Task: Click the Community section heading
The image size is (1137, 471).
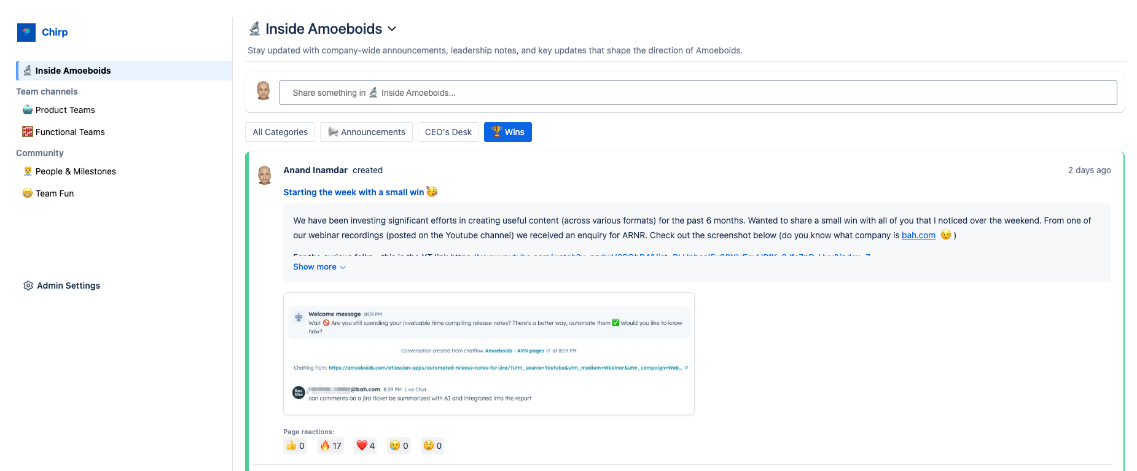Action: (40, 153)
